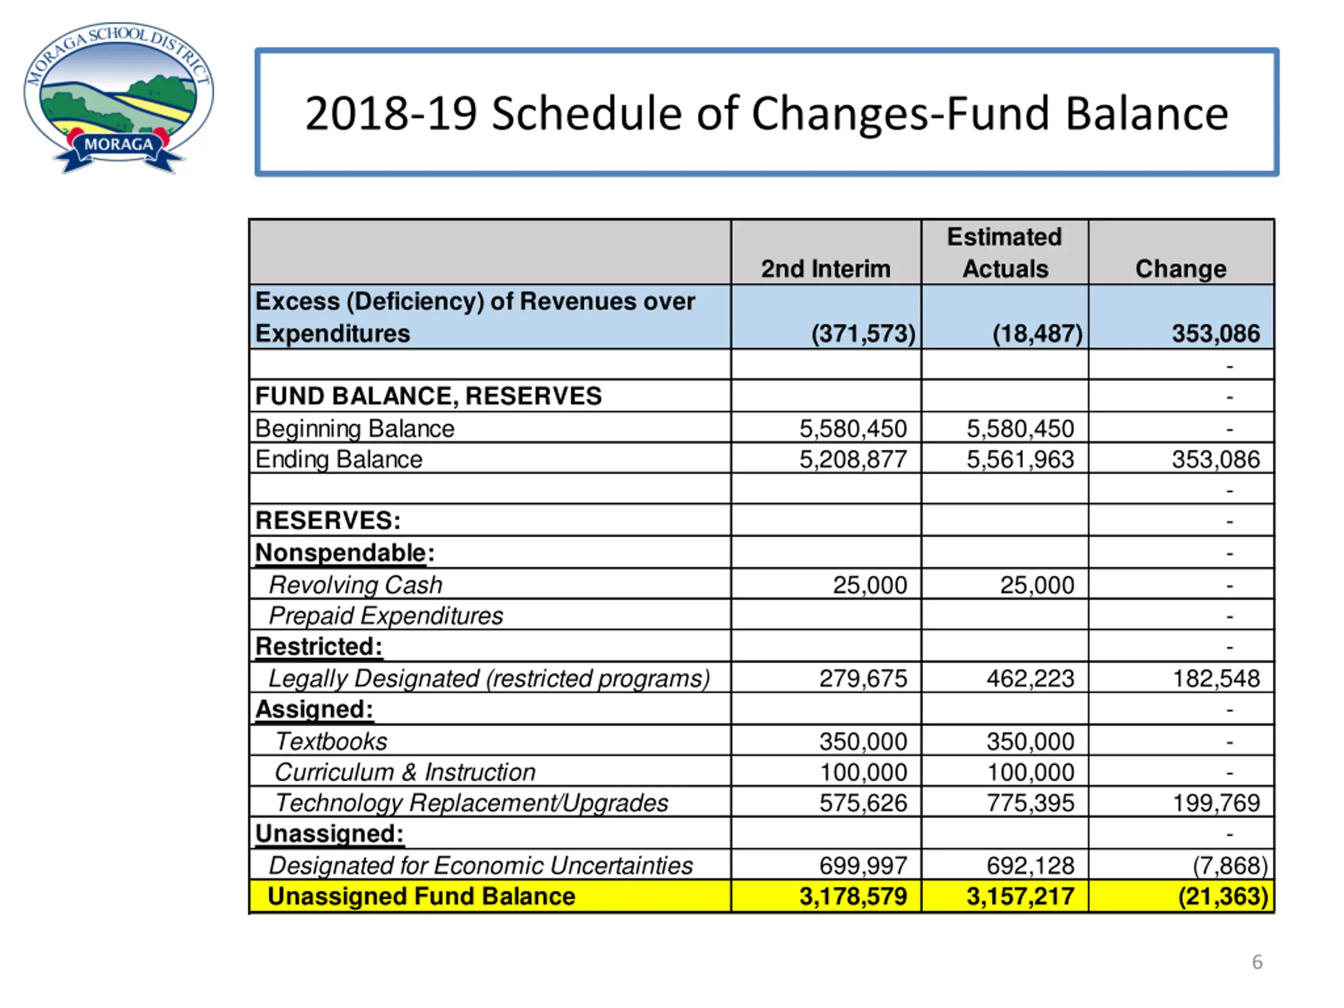
Task: Click 'Designated for Economic Uncertainties' label
Action: tap(480, 865)
